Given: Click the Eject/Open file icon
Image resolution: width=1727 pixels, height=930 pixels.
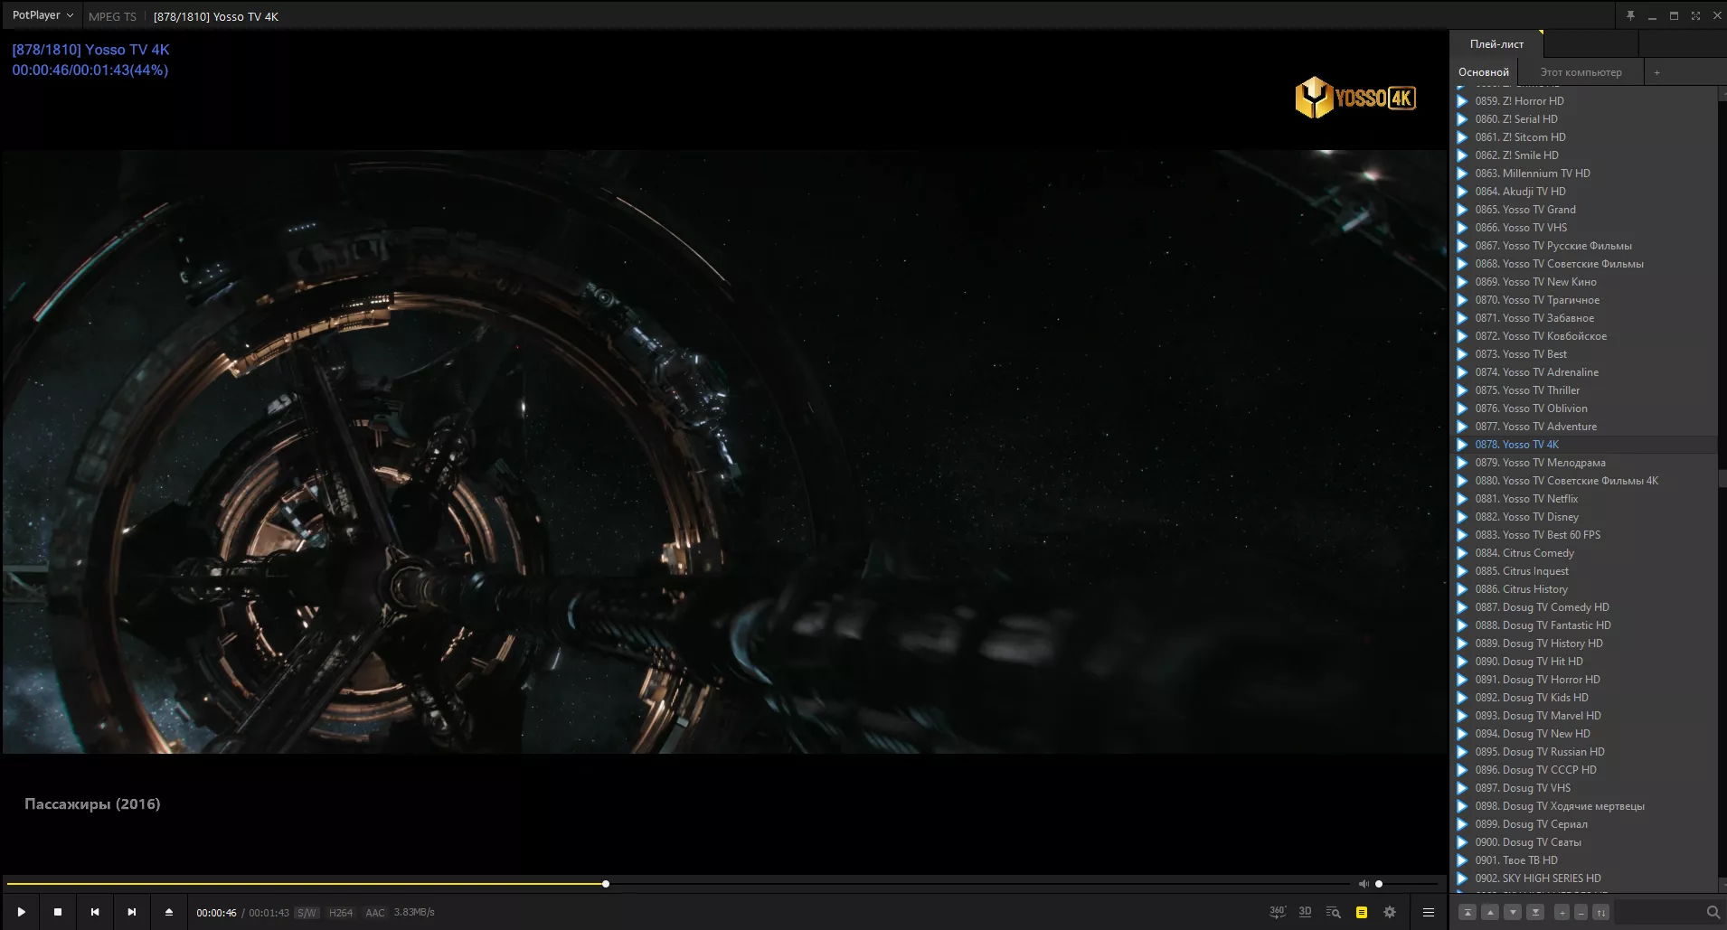Looking at the screenshot, I should [169, 912].
